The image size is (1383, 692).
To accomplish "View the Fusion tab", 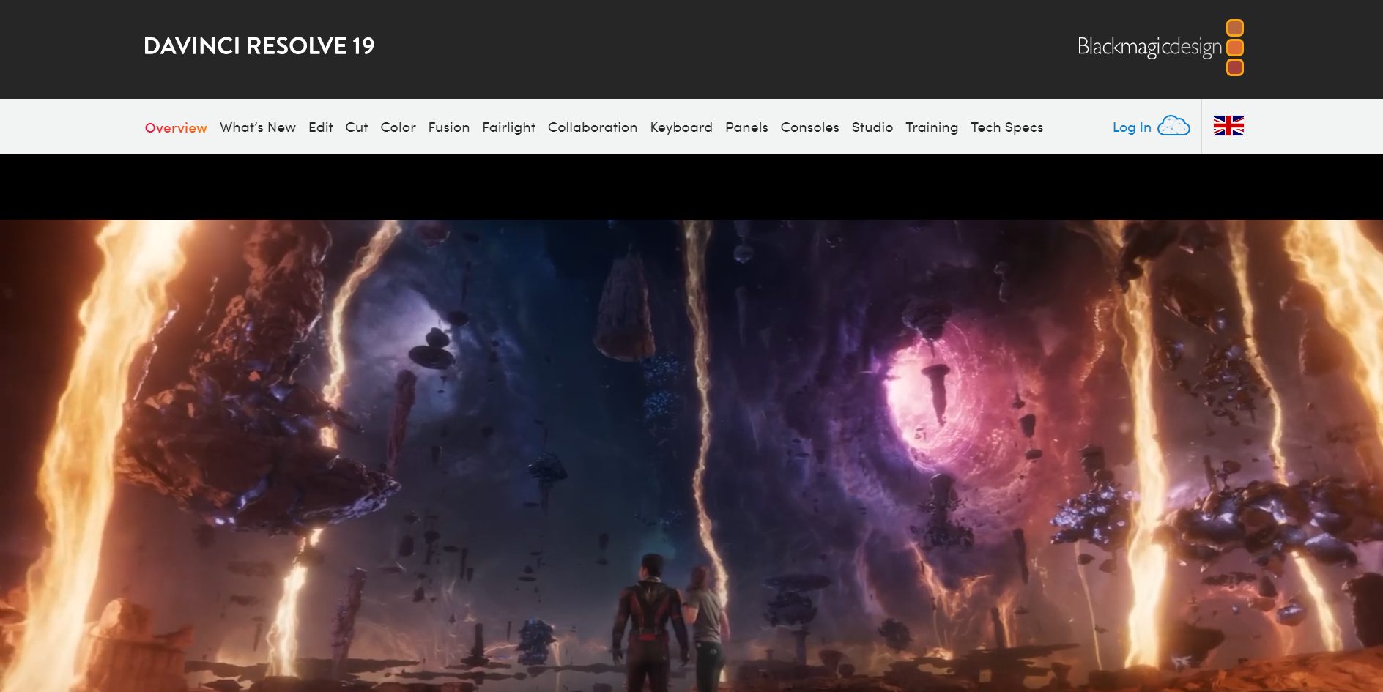I will 449,127.
